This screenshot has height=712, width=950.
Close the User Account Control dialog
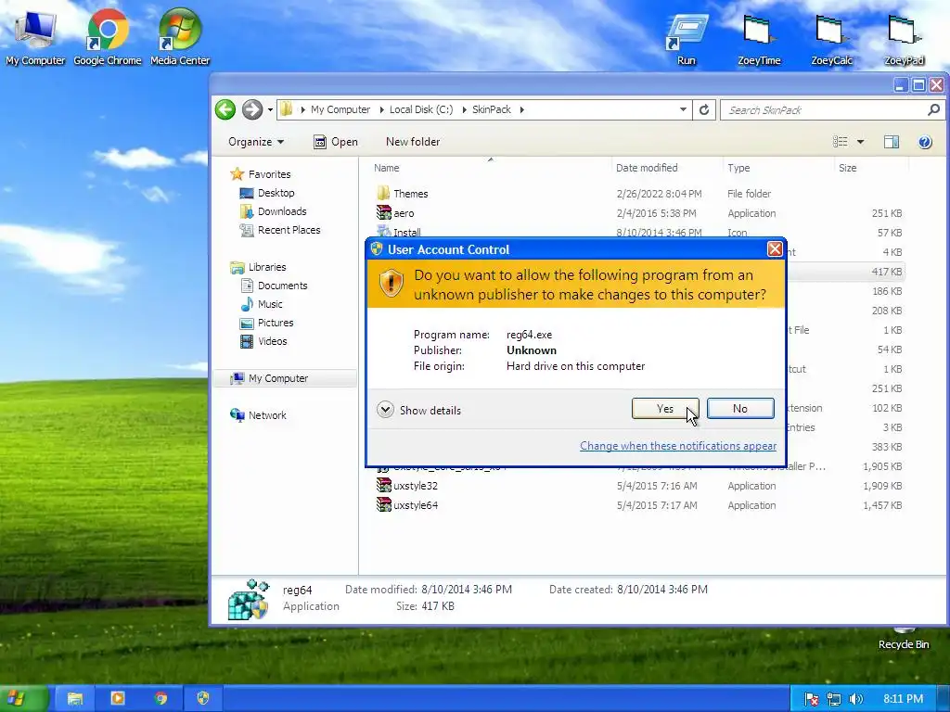(x=775, y=249)
